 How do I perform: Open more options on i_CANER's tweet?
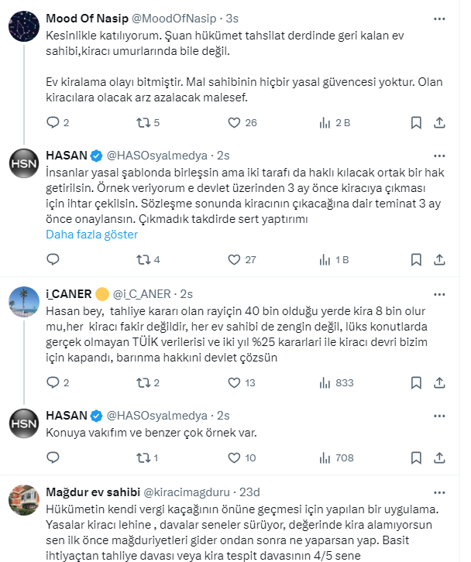click(x=439, y=294)
